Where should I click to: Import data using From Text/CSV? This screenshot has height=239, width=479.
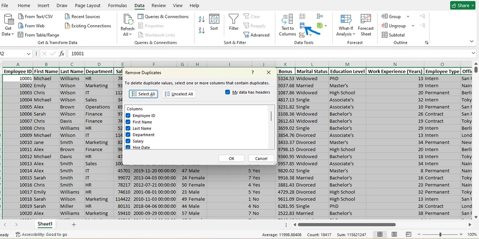point(37,17)
